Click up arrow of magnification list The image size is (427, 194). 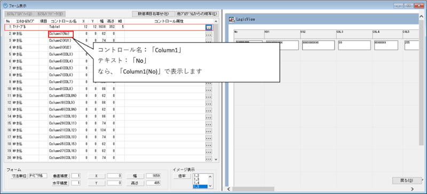(210, 176)
